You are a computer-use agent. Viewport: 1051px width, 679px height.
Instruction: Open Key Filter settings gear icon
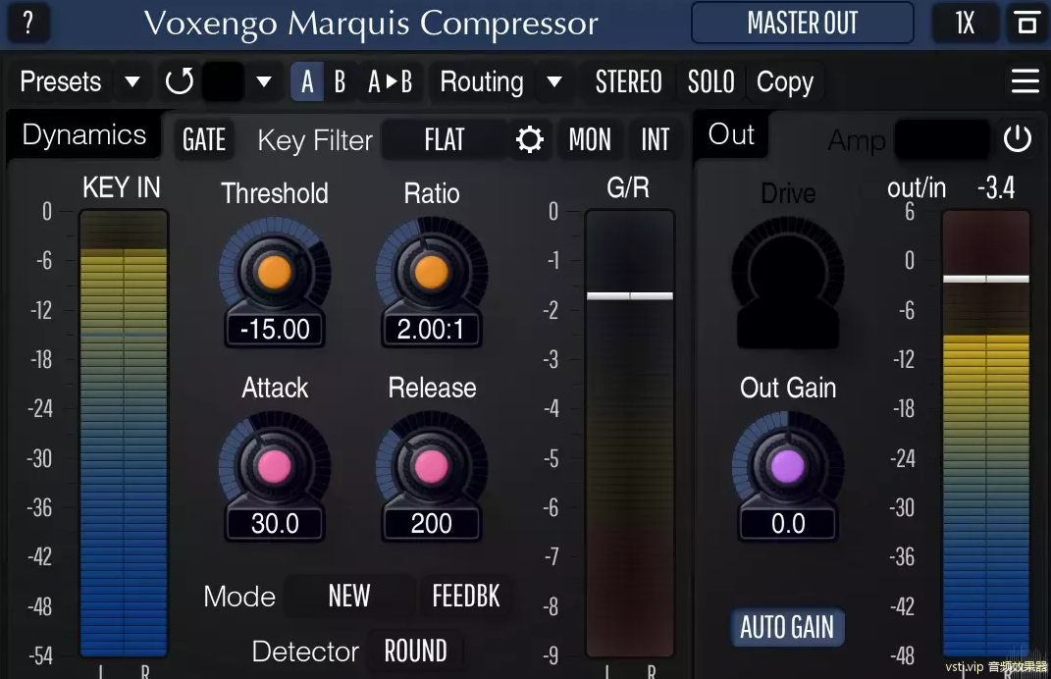point(530,140)
